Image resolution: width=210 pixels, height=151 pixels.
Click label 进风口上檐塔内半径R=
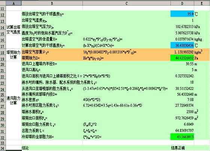[x=39, y=64]
